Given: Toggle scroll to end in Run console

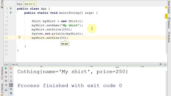Looking at the screenshot, I should click(x=11, y=85).
